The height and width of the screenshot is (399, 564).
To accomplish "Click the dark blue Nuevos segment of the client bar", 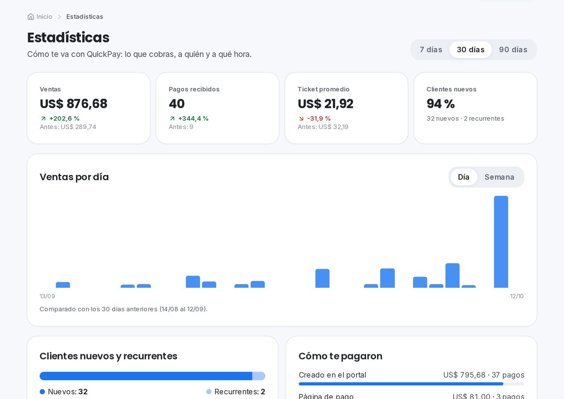I will [x=146, y=376].
